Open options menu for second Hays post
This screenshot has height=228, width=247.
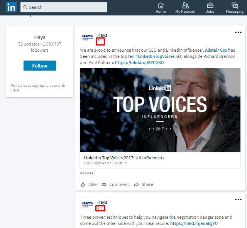238,199
